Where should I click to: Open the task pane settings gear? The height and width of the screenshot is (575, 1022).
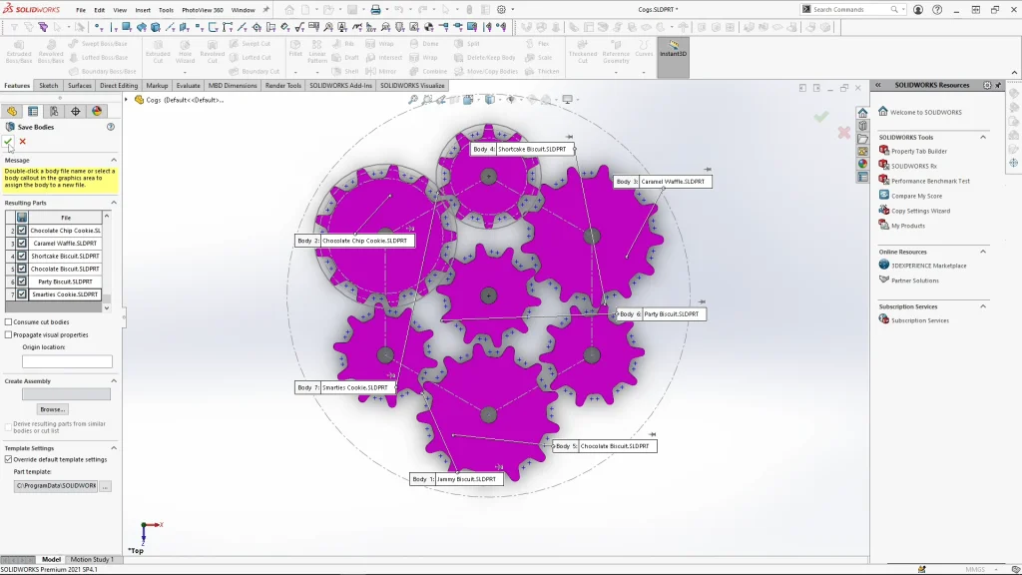[987, 86]
